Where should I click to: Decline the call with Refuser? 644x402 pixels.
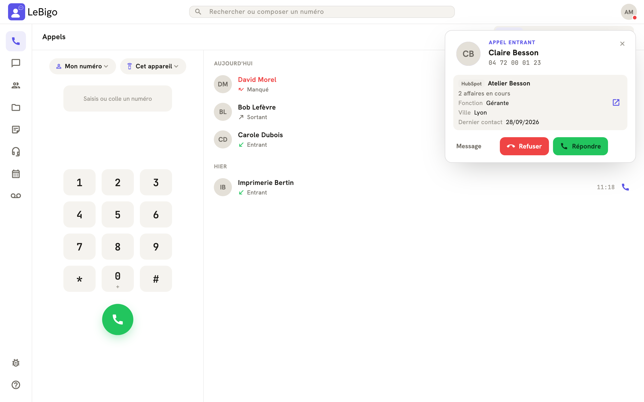click(x=524, y=146)
